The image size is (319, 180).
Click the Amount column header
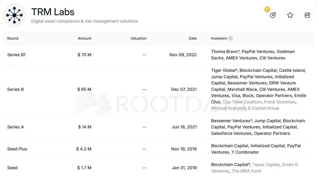85,38
